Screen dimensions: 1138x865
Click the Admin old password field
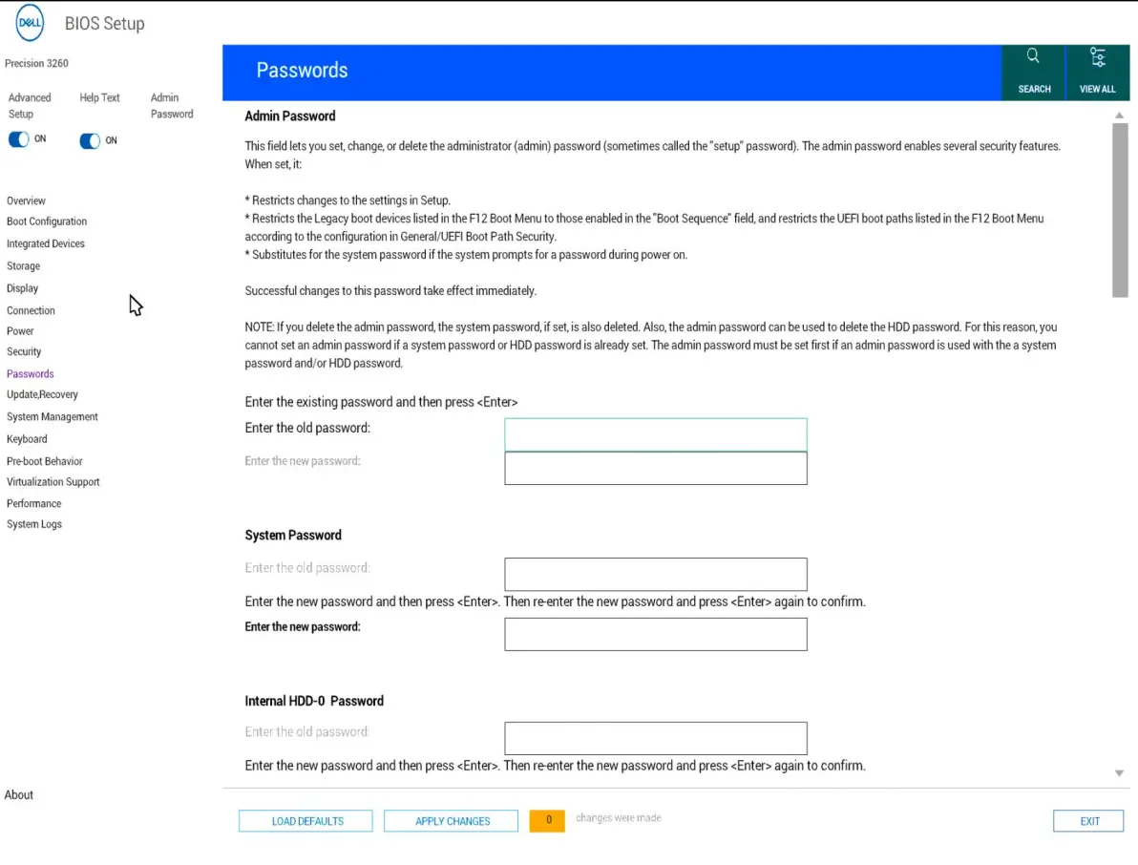point(655,434)
